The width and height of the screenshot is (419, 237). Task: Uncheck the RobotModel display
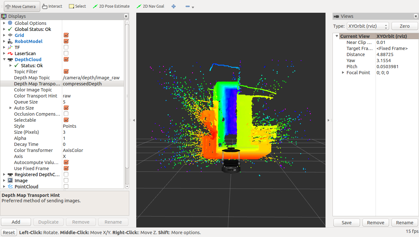(x=66, y=41)
